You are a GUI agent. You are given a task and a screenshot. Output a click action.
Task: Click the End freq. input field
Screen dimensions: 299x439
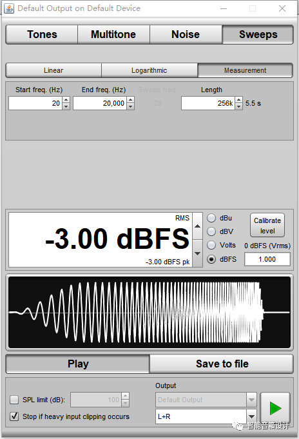coord(100,103)
